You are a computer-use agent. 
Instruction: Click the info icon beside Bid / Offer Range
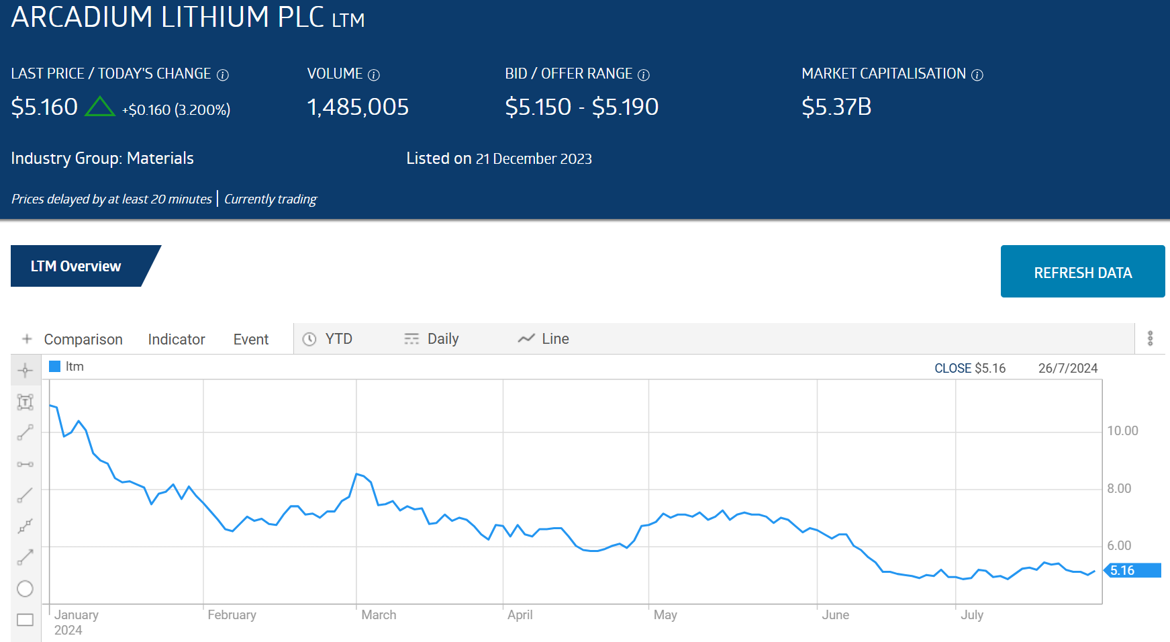(643, 75)
